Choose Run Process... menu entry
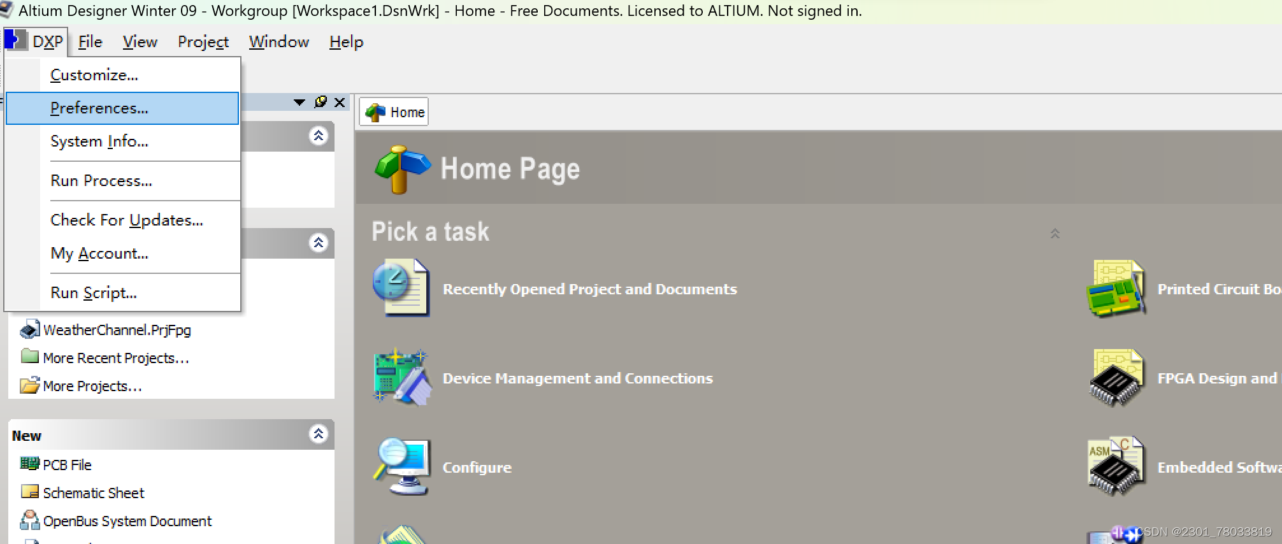 122,180
